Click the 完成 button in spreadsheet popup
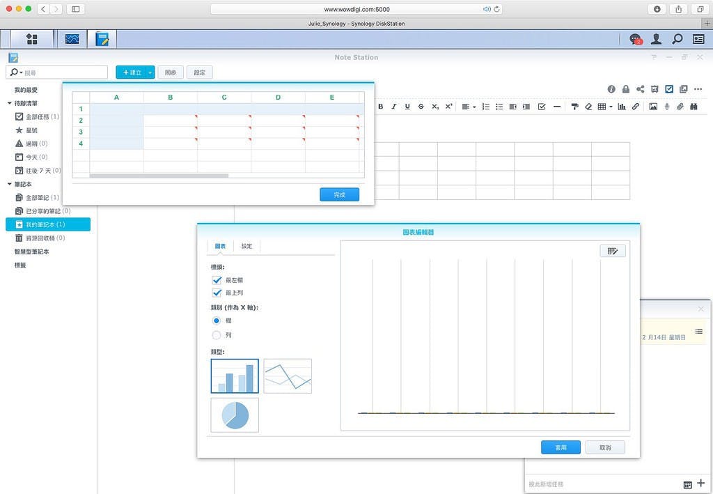 pos(339,194)
